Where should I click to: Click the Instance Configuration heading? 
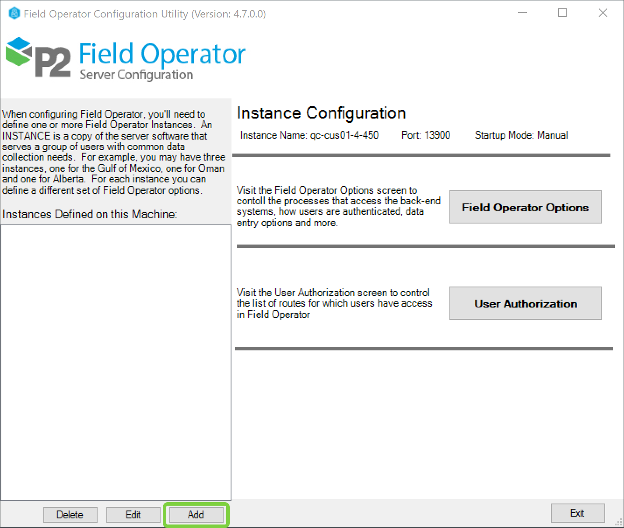[x=321, y=113]
